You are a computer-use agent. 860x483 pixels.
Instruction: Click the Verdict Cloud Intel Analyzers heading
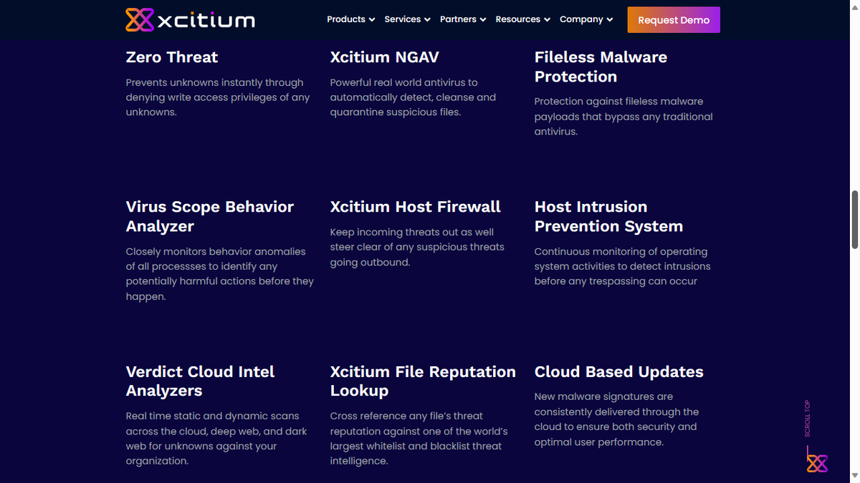(200, 381)
